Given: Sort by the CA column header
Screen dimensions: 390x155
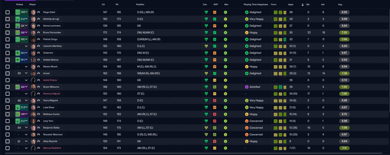Looking at the screenshot, I should (103, 5).
